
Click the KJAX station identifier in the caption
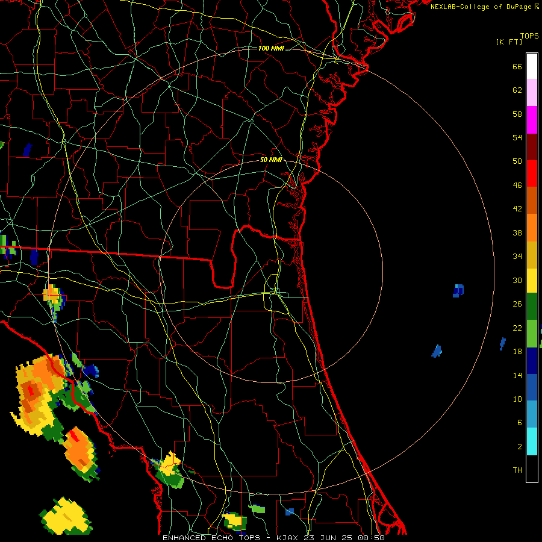point(287,538)
